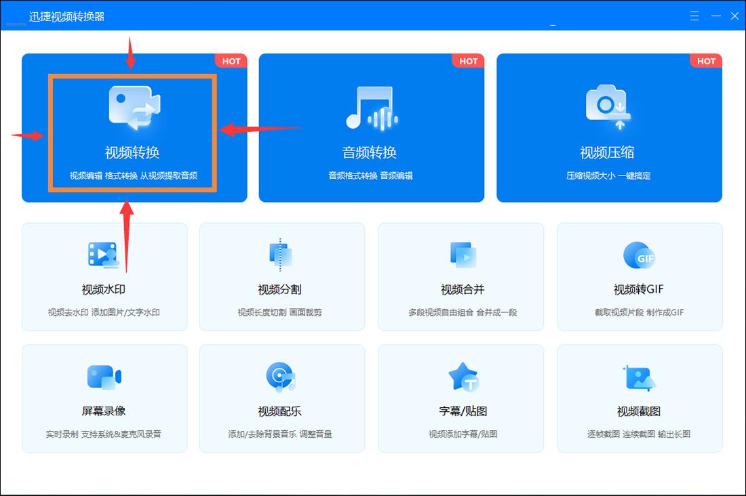
Task: Open the 音频转换 feature card
Action: 371,129
